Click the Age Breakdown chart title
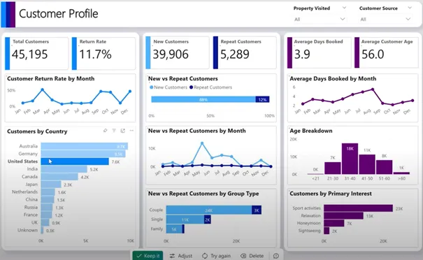423x260 pixels. [311, 131]
